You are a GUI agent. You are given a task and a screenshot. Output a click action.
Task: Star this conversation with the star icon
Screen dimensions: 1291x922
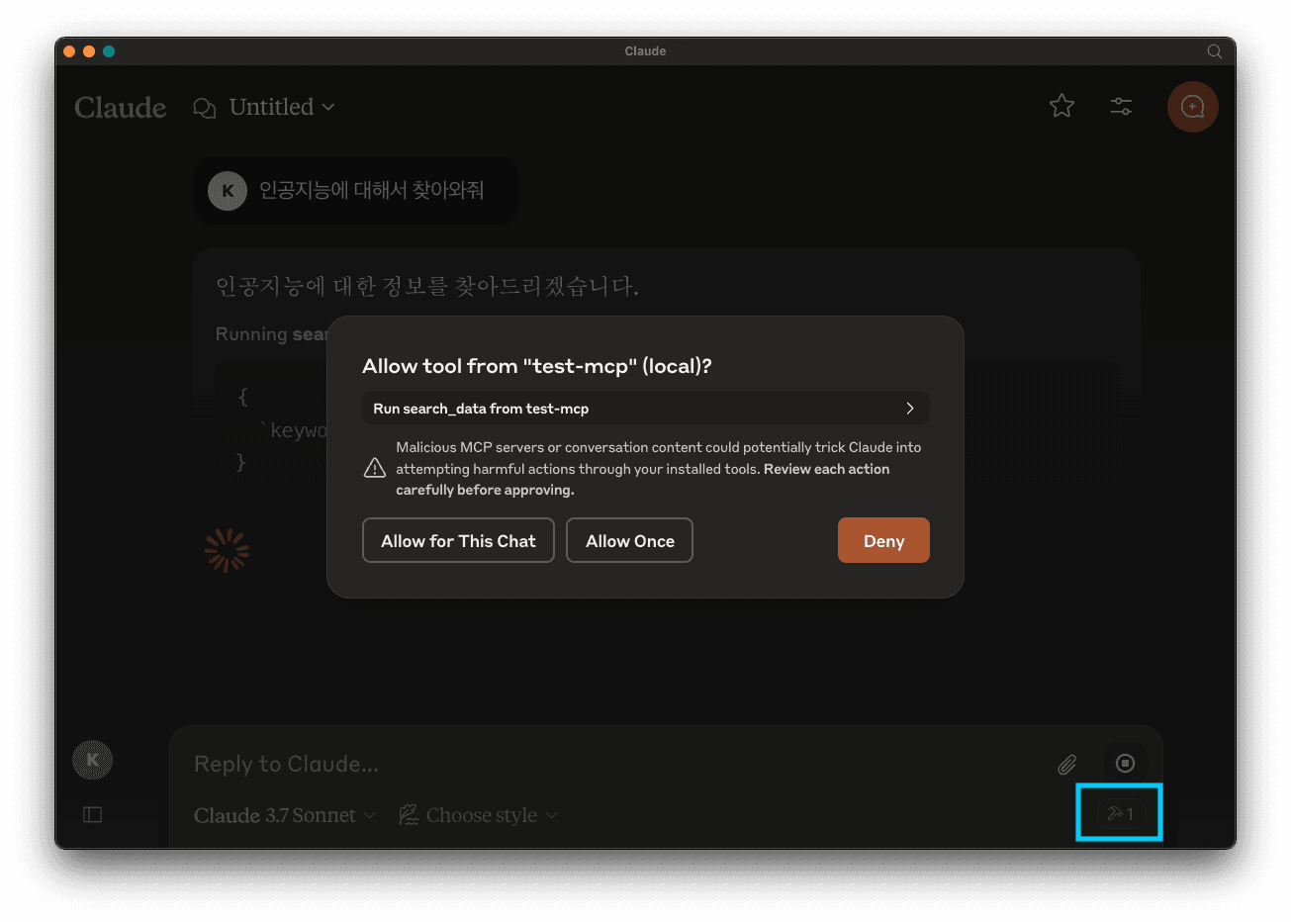[x=1061, y=106]
